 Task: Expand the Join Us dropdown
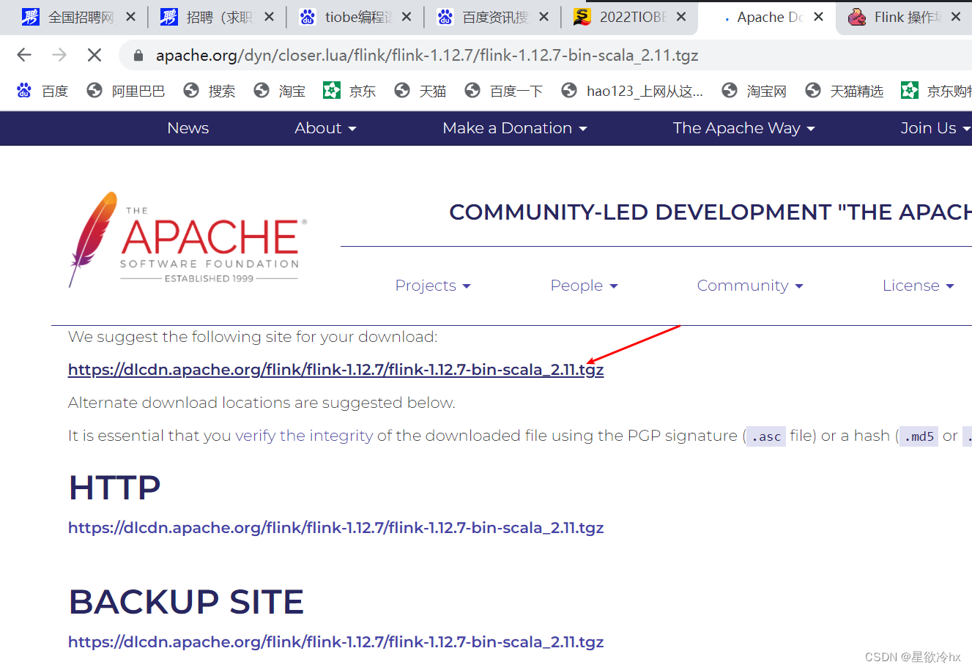coord(935,128)
